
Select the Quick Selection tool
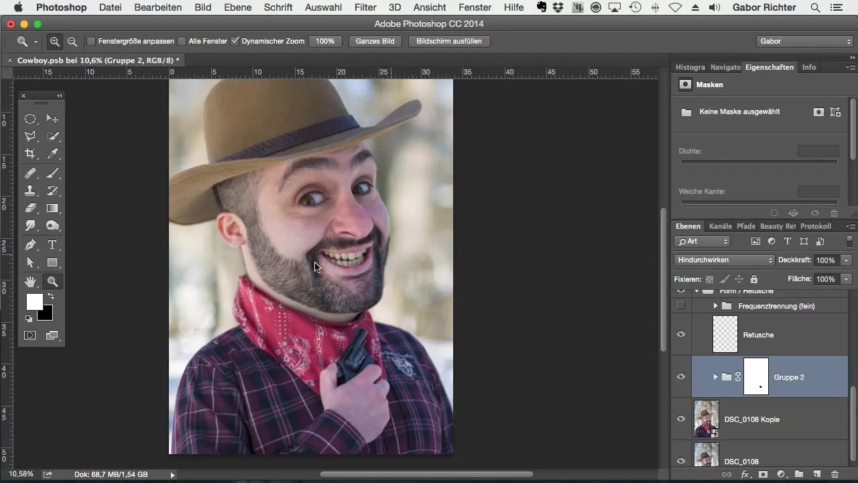point(52,136)
